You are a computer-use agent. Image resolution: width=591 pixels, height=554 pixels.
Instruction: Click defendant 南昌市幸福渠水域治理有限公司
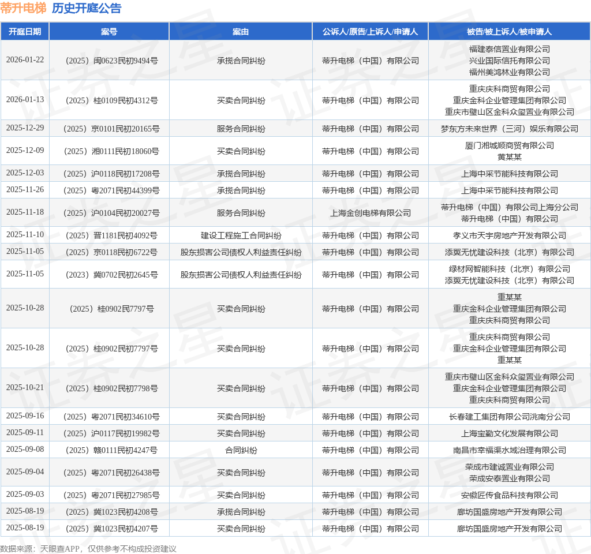tap(510, 450)
